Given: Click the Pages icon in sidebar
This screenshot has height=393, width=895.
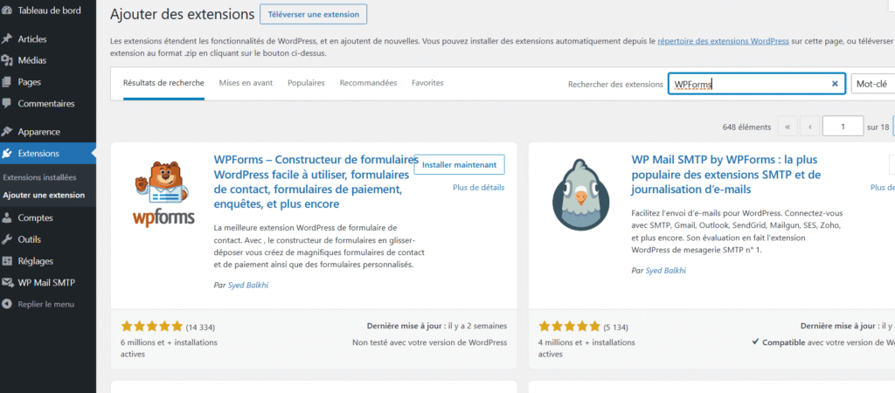Looking at the screenshot, I should pyautogui.click(x=7, y=82).
